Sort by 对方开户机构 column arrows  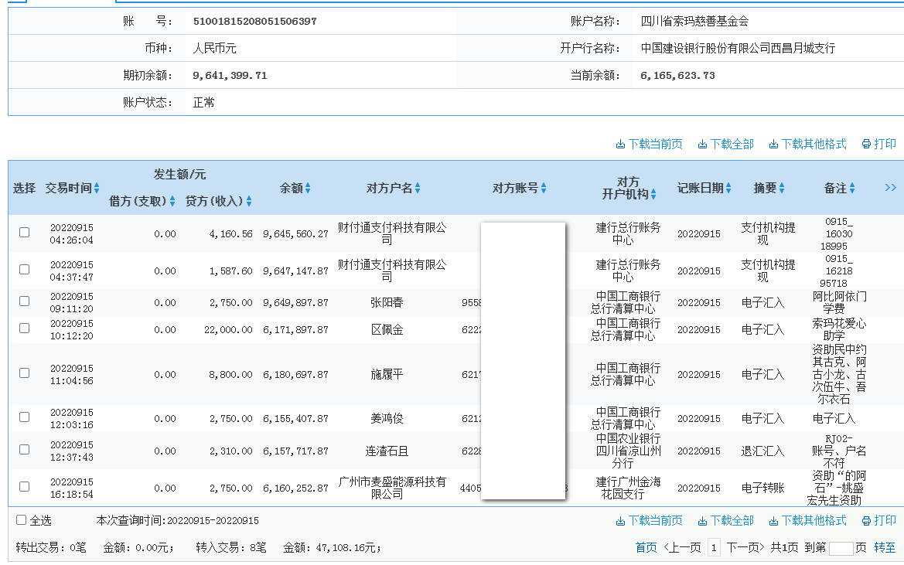(653, 195)
